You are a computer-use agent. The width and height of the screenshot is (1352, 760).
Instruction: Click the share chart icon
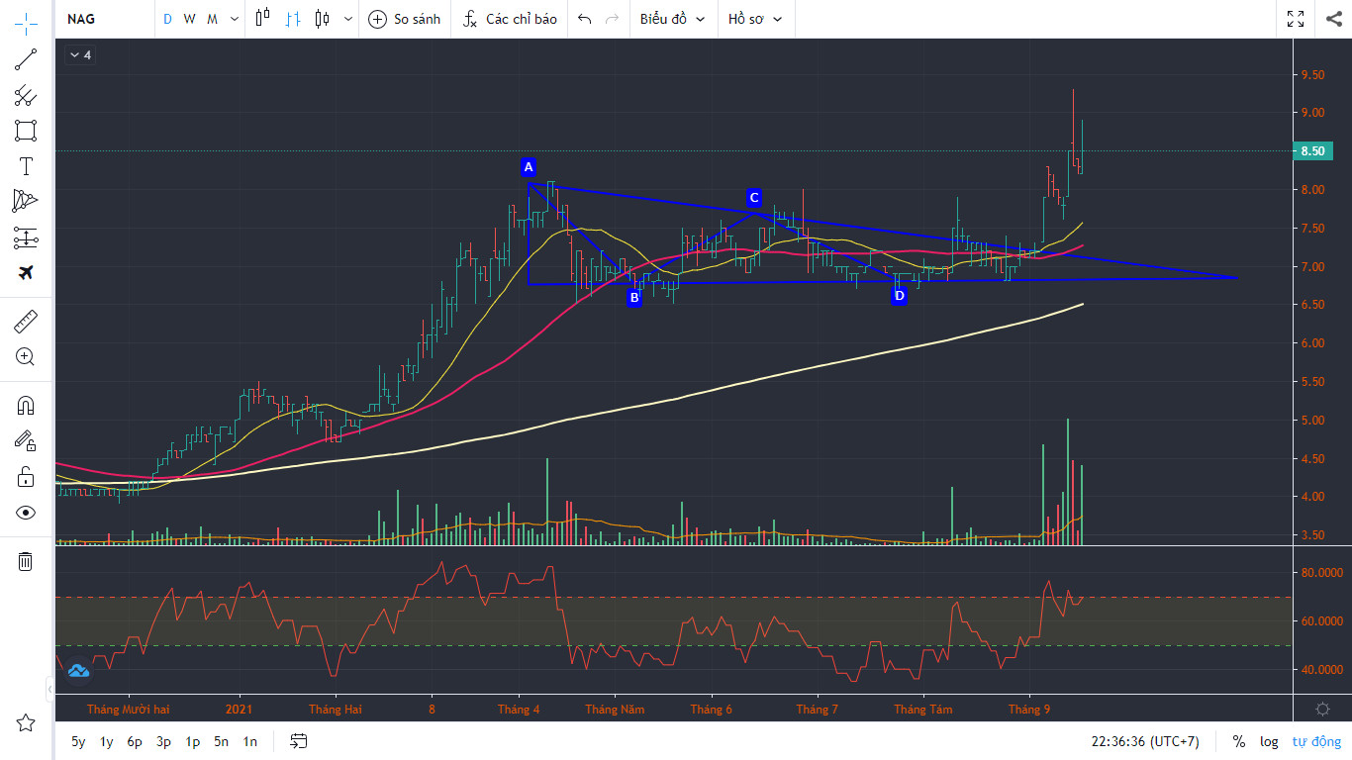(1332, 19)
